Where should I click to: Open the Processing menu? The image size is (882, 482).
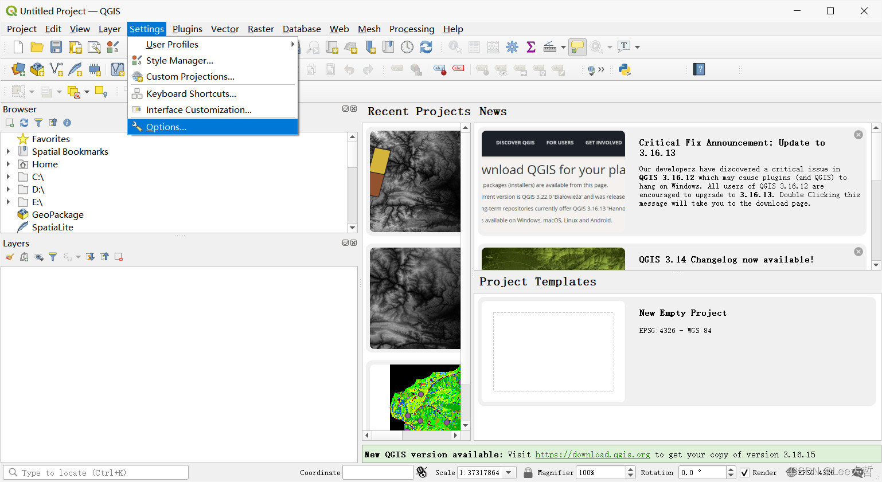pyautogui.click(x=412, y=29)
